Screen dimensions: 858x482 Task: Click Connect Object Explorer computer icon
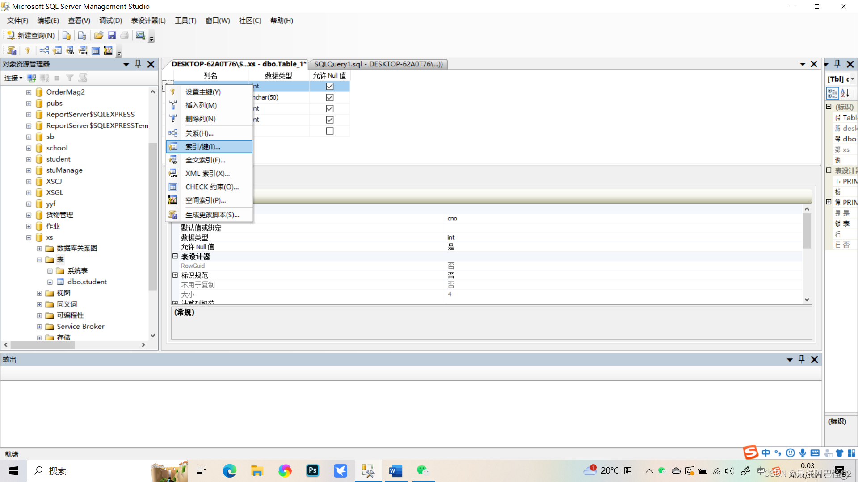point(31,78)
